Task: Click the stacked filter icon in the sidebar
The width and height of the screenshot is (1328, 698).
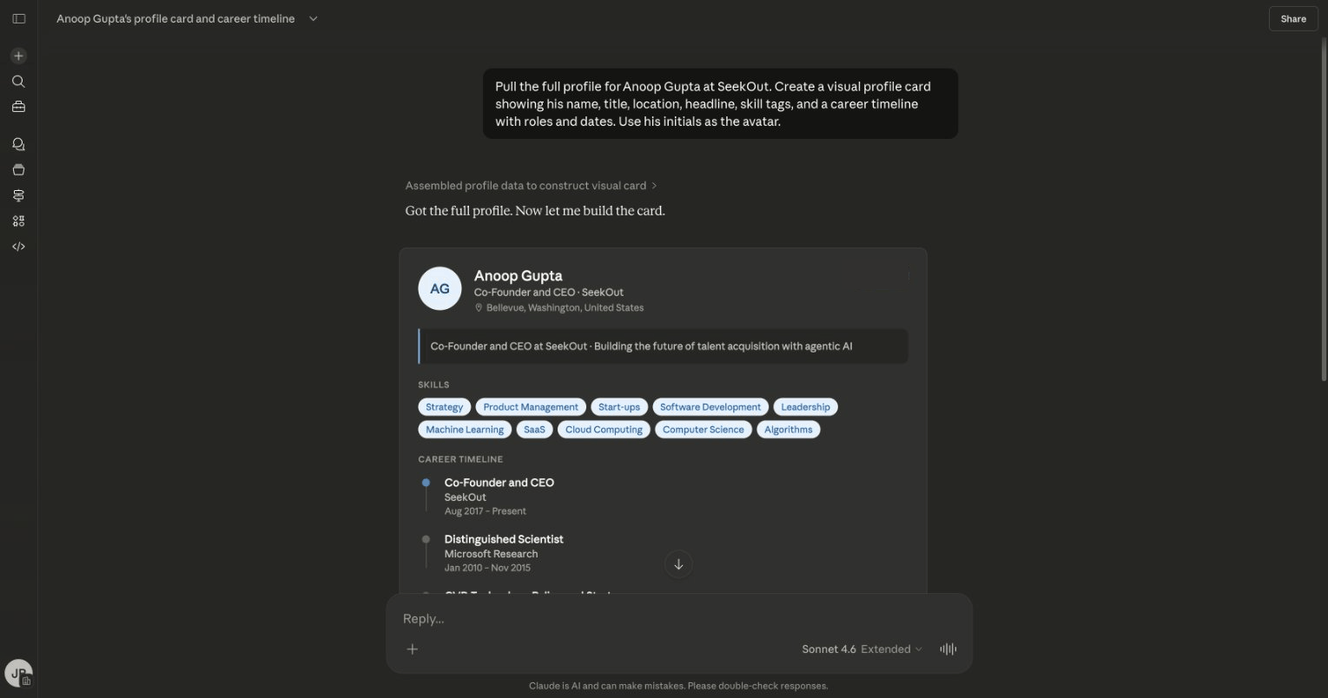Action: pos(18,194)
